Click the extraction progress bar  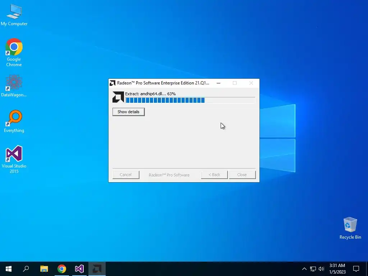190,100
